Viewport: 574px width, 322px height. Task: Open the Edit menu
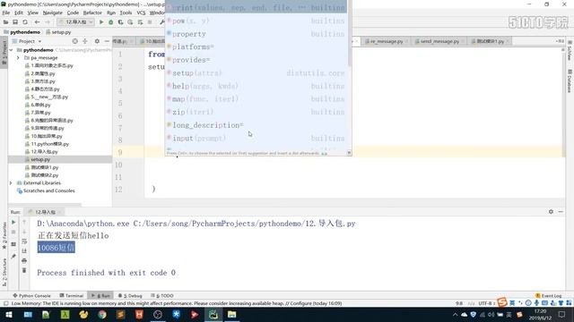click(x=19, y=13)
